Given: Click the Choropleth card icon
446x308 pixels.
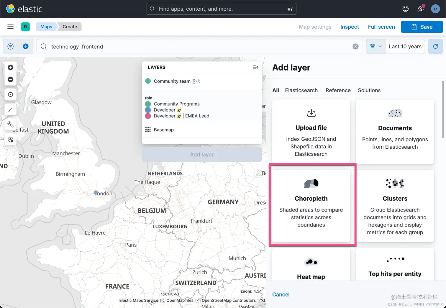Looking at the screenshot, I should (311, 184).
